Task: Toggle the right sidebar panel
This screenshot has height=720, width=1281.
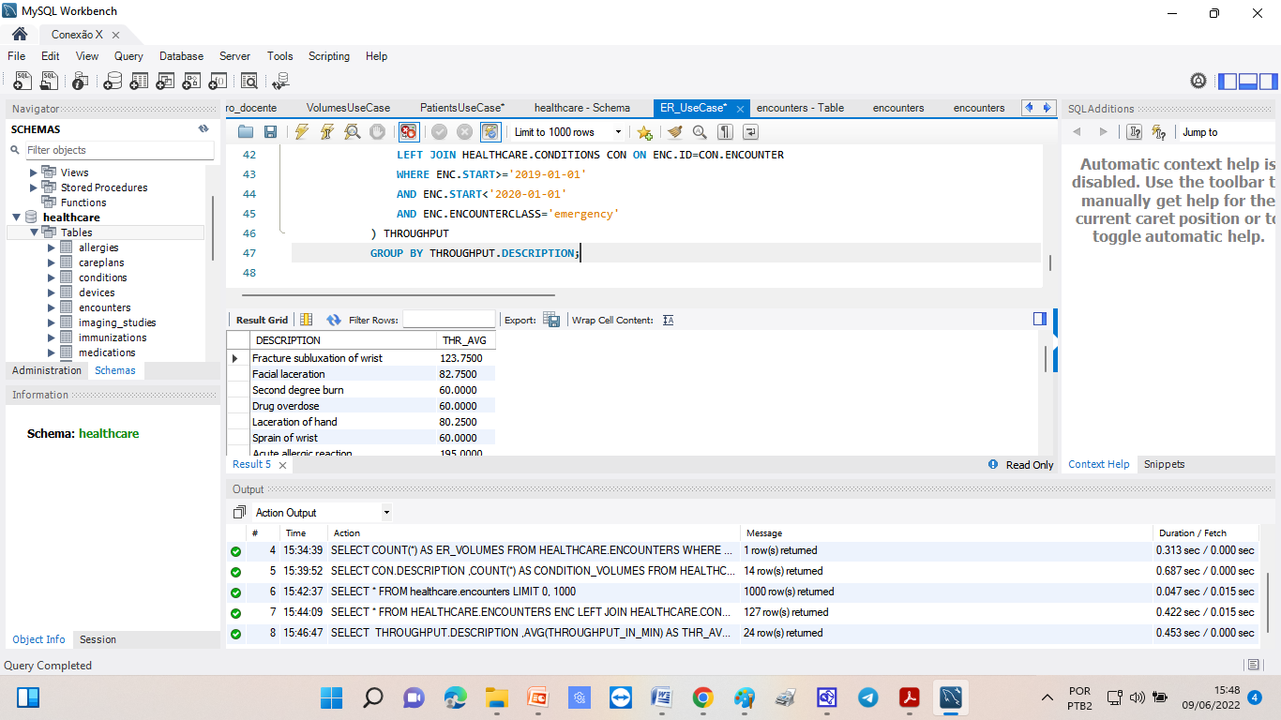Action: pyautogui.click(x=1269, y=82)
